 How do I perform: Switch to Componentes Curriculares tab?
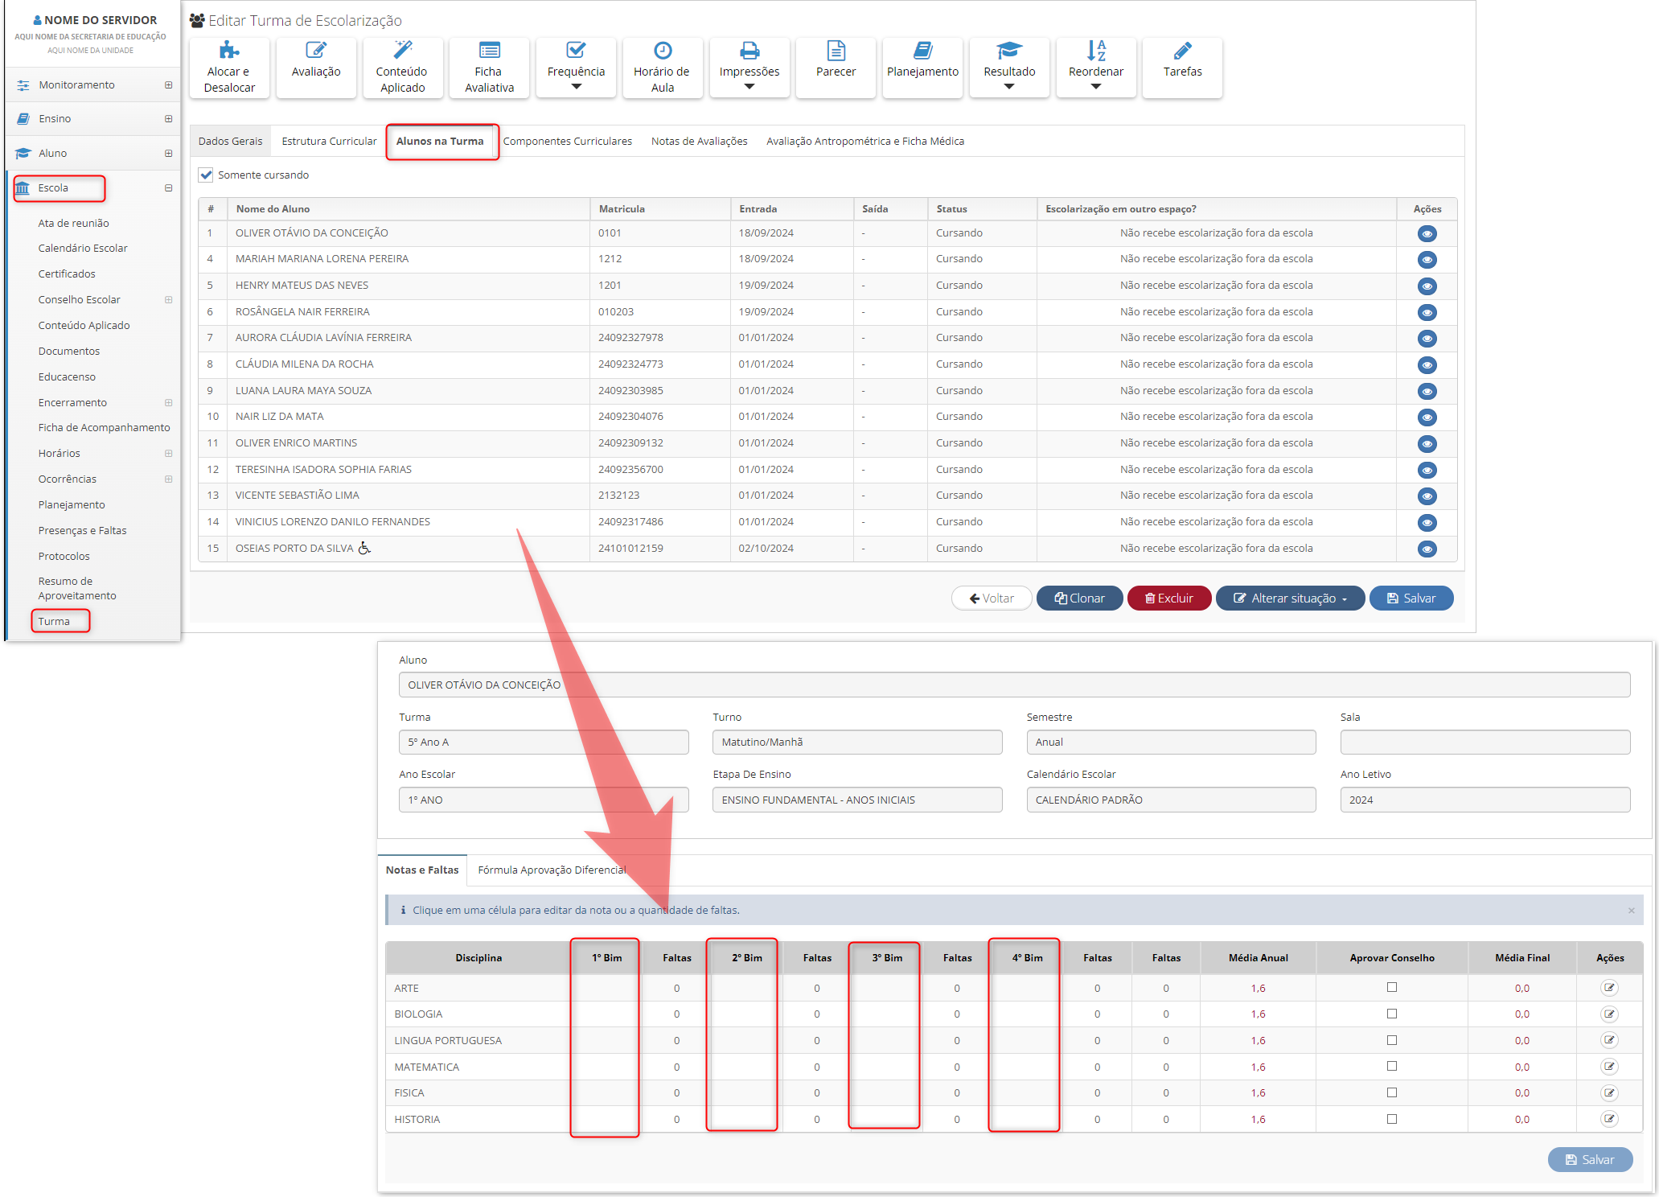567,142
